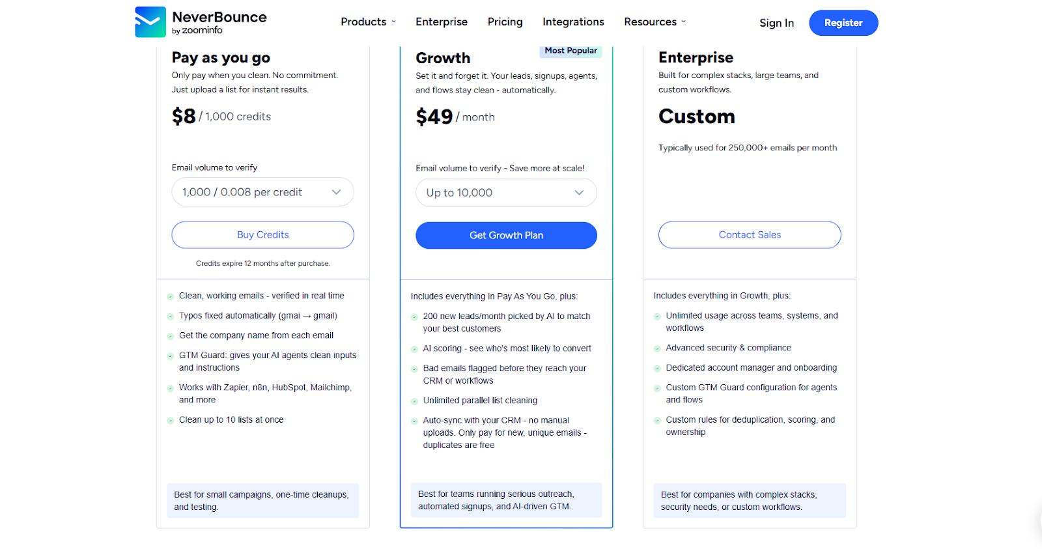Click the checkmark next to 'Works with Zapier, n8n, HubSpot'
This screenshot has height=549, width=1042.
(171, 387)
